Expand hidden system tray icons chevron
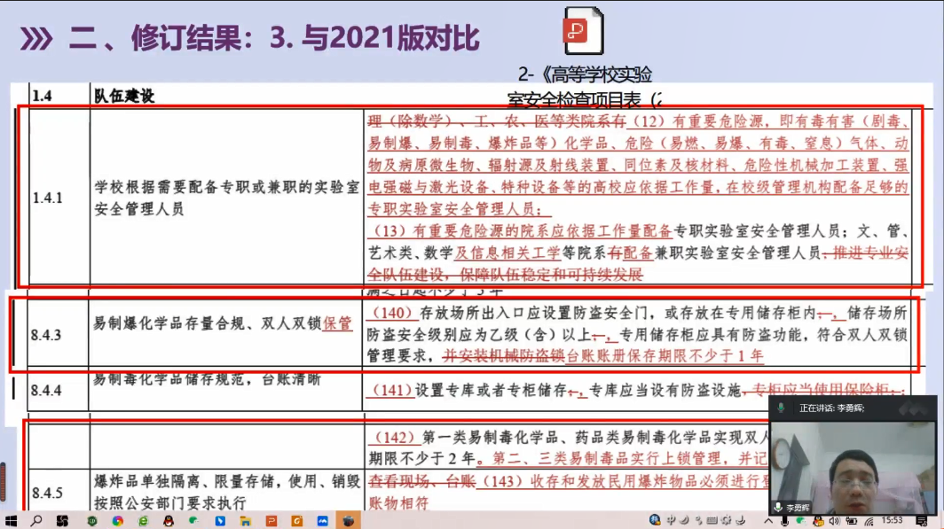This screenshot has width=944, height=529. click(769, 521)
